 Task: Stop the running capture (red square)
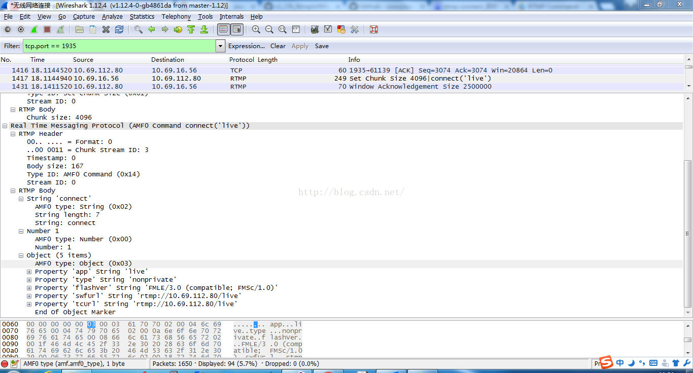pos(47,29)
